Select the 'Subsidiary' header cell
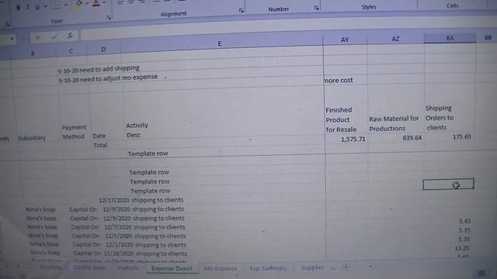497x279 pixels. 32,138
